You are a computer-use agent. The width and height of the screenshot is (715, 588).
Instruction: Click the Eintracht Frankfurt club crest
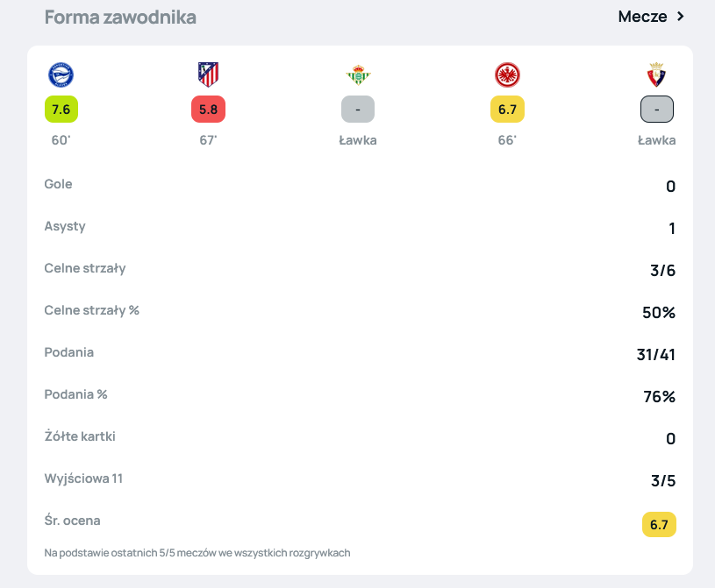(x=507, y=75)
